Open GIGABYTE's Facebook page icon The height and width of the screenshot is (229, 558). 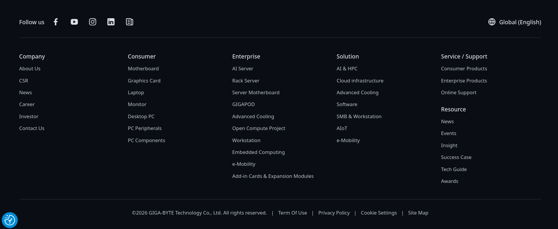pos(56,22)
